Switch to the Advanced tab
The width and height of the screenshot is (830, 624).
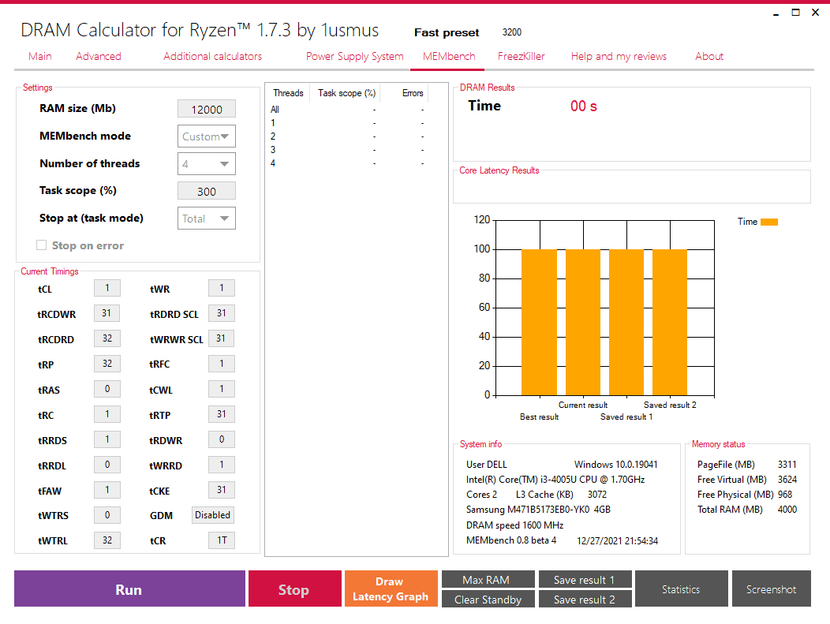[99, 56]
